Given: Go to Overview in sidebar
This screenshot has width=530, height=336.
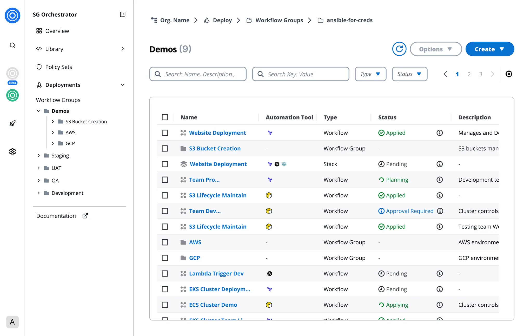Looking at the screenshot, I should click(57, 31).
